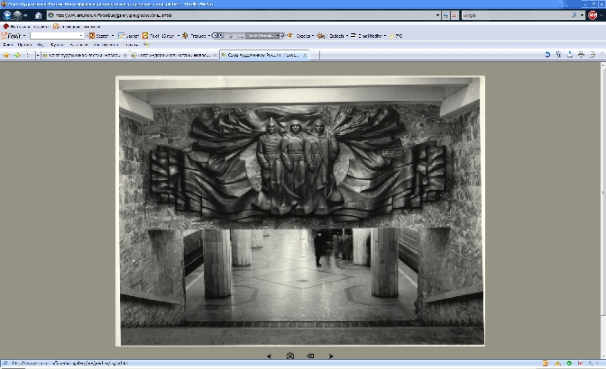Switch to the first browser tab
Viewport: 606px width, 369px height.
click(85, 55)
